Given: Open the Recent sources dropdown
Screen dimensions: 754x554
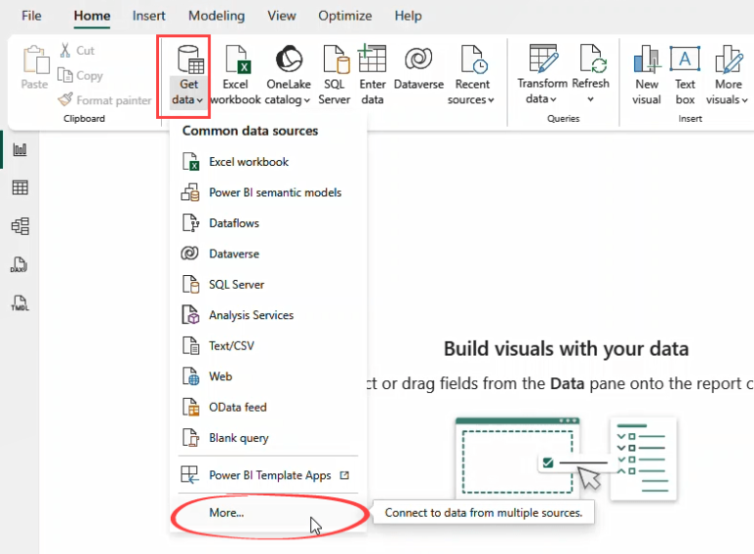Looking at the screenshot, I should click(471, 75).
